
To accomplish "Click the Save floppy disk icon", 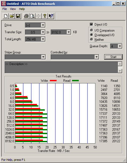I will pyautogui.click(x=18, y=16).
